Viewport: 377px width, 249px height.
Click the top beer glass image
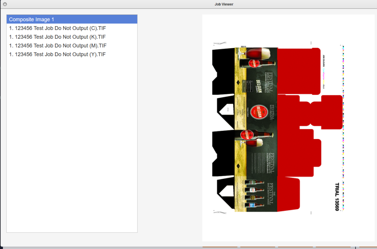[258, 53]
